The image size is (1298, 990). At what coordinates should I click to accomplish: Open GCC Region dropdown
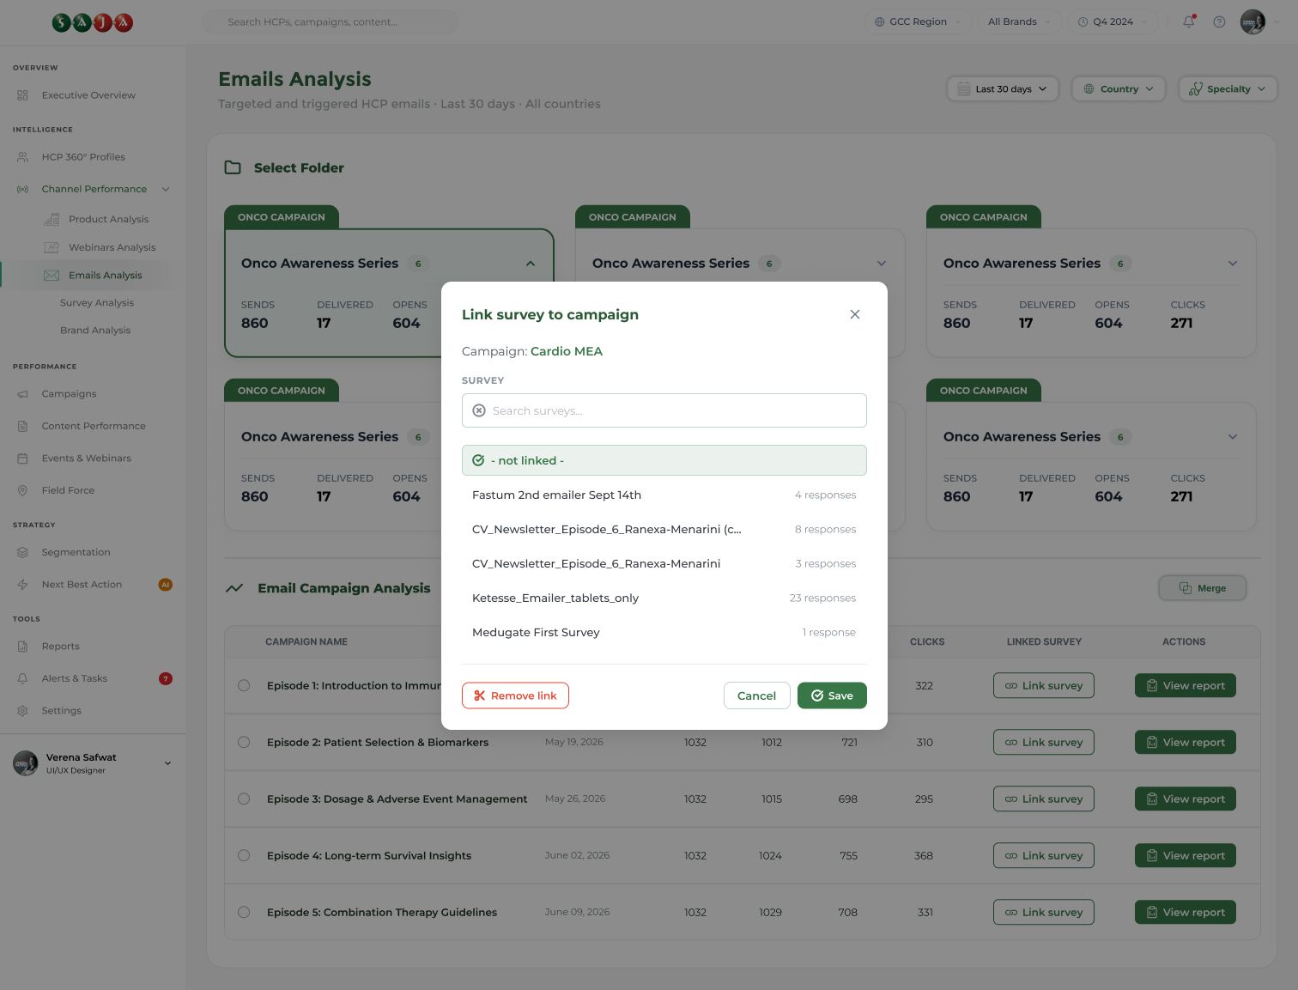(918, 21)
